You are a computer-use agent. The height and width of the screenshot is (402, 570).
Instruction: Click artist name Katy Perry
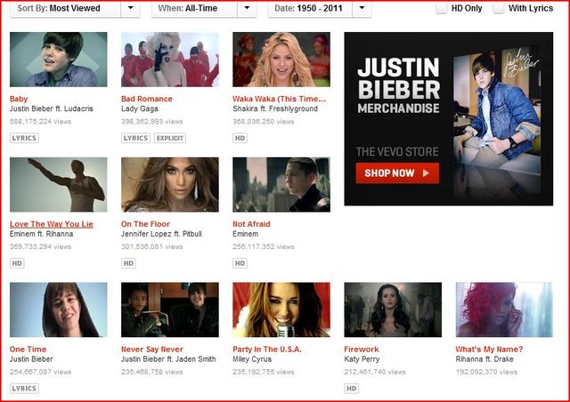(362, 359)
